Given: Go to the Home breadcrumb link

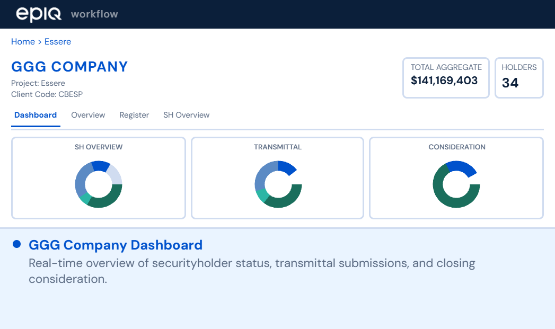Looking at the screenshot, I should pyautogui.click(x=23, y=41).
